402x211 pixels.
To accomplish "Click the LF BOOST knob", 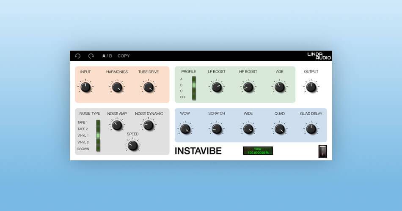I will coord(217,87).
